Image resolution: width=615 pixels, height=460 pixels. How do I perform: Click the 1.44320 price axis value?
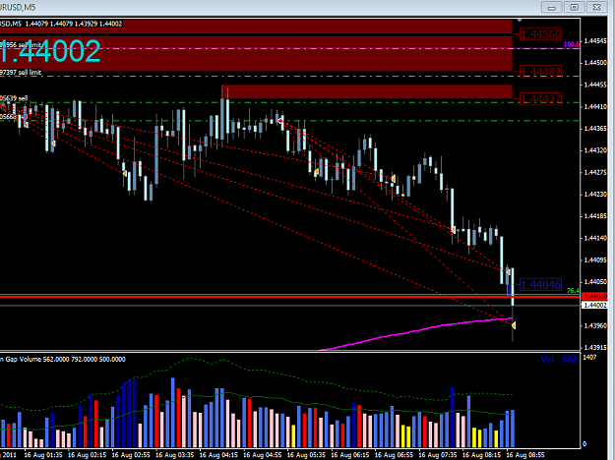(595, 150)
